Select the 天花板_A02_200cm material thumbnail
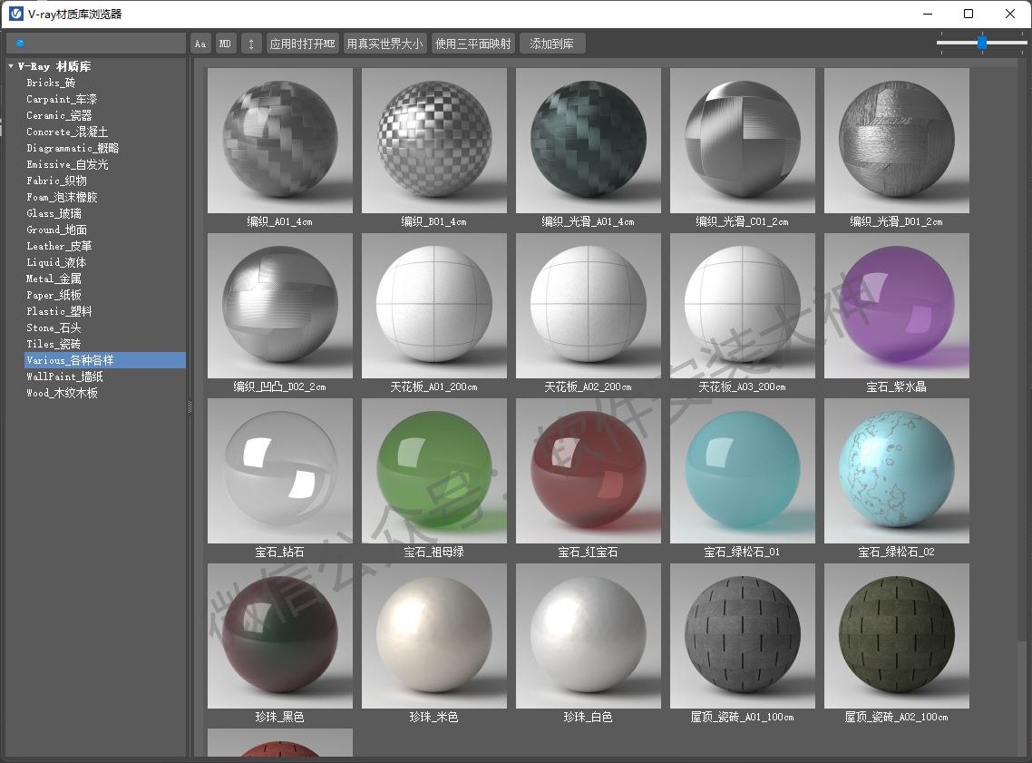The width and height of the screenshot is (1032, 763). pyautogui.click(x=588, y=306)
